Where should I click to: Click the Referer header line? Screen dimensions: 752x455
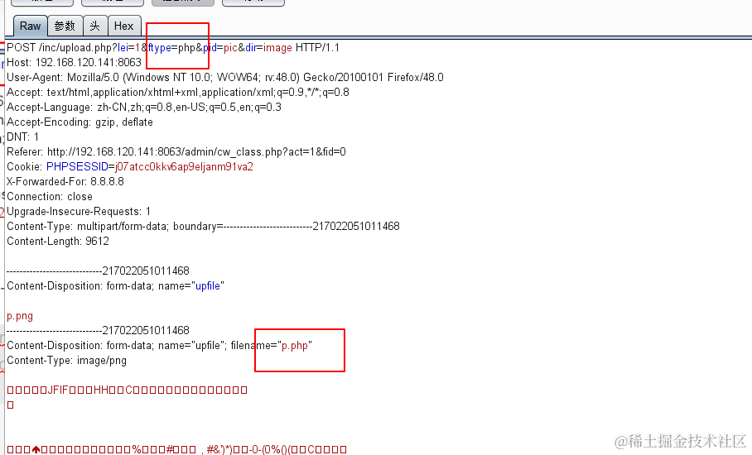coord(176,152)
